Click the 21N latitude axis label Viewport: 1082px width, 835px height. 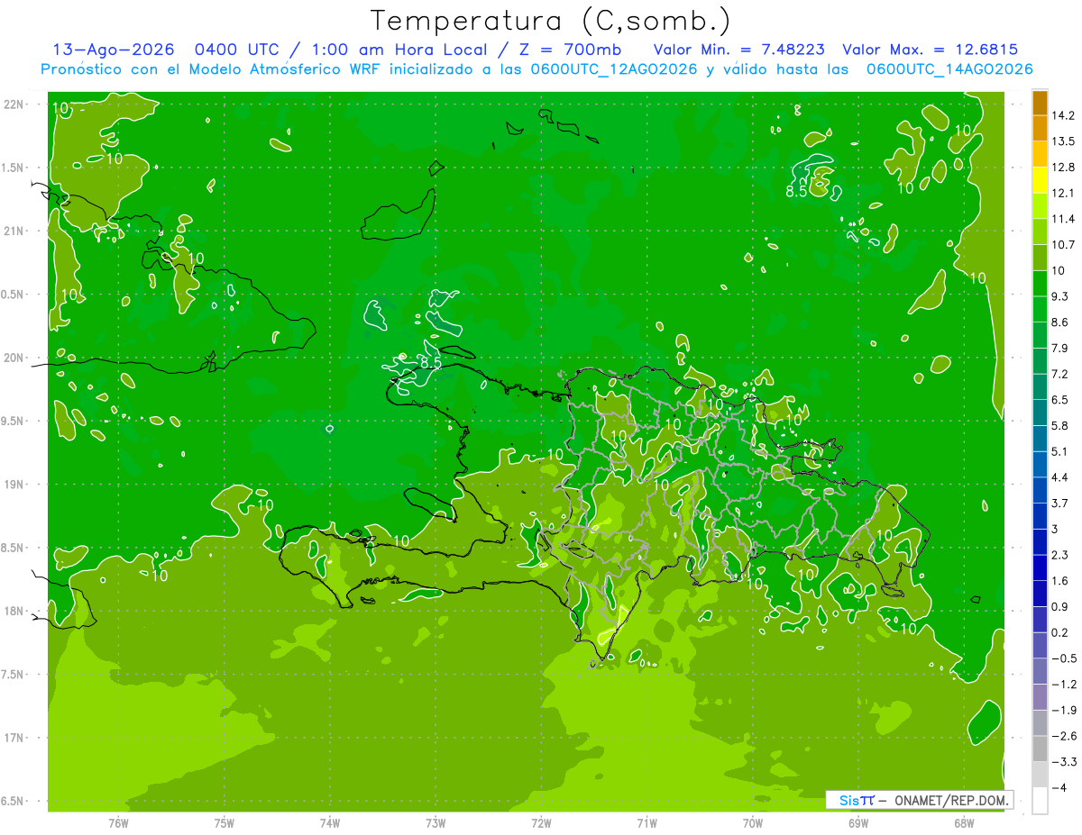13,231
